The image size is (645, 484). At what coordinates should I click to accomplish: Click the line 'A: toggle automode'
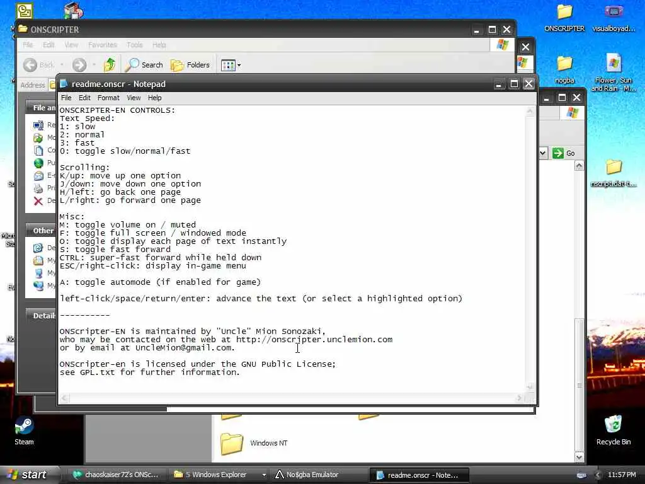coord(160,282)
